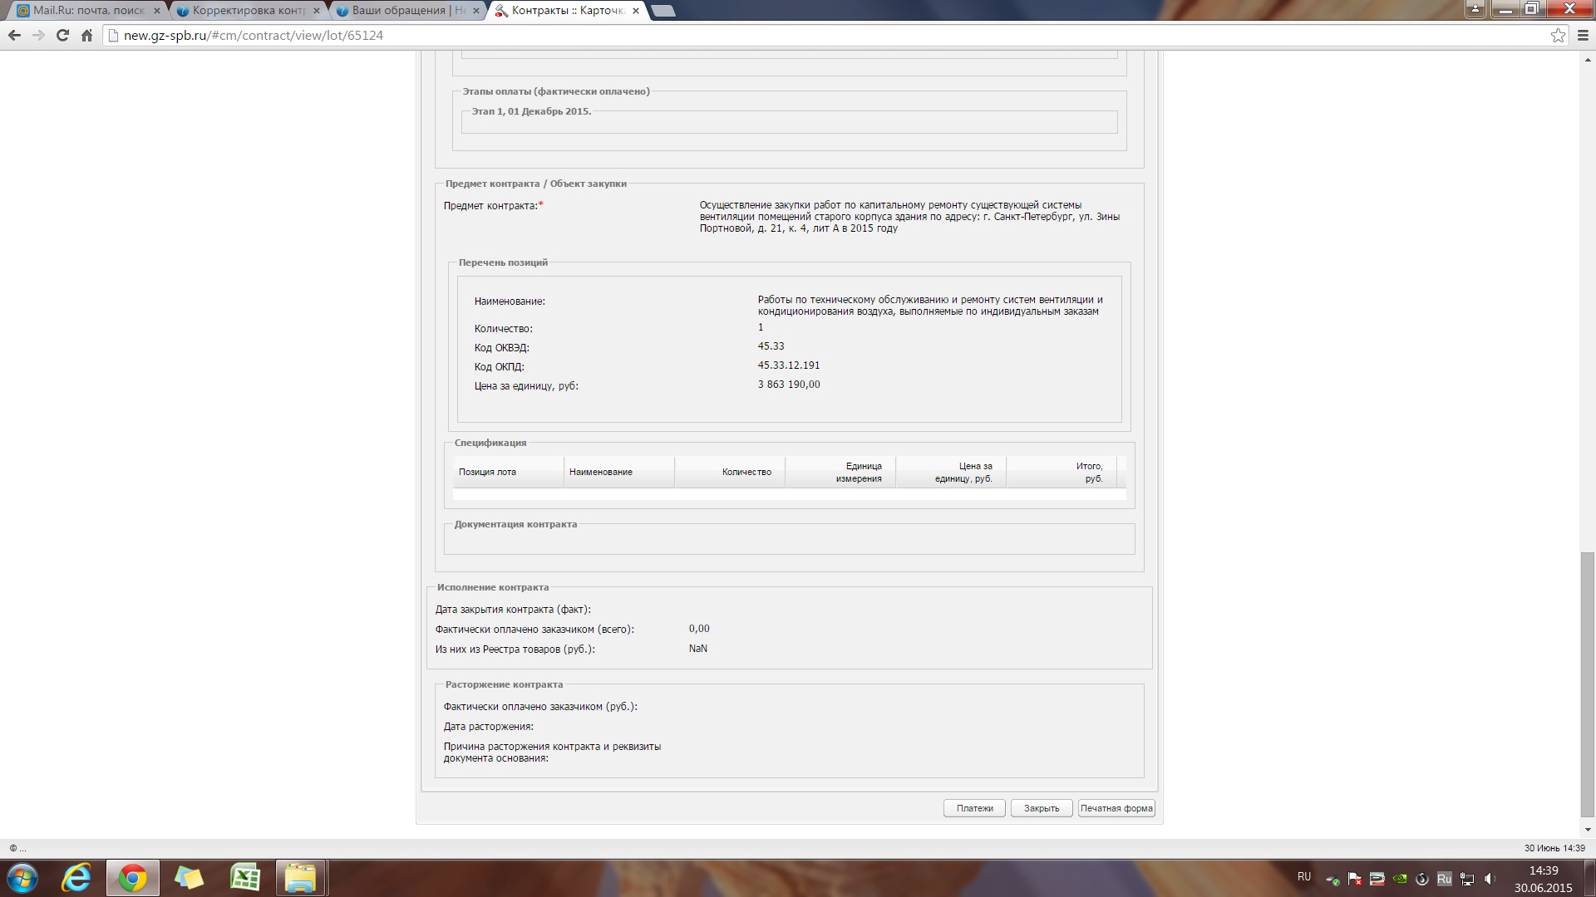Click the NVIDIA tray icon
The width and height of the screenshot is (1596, 897).
(1400, 879)
